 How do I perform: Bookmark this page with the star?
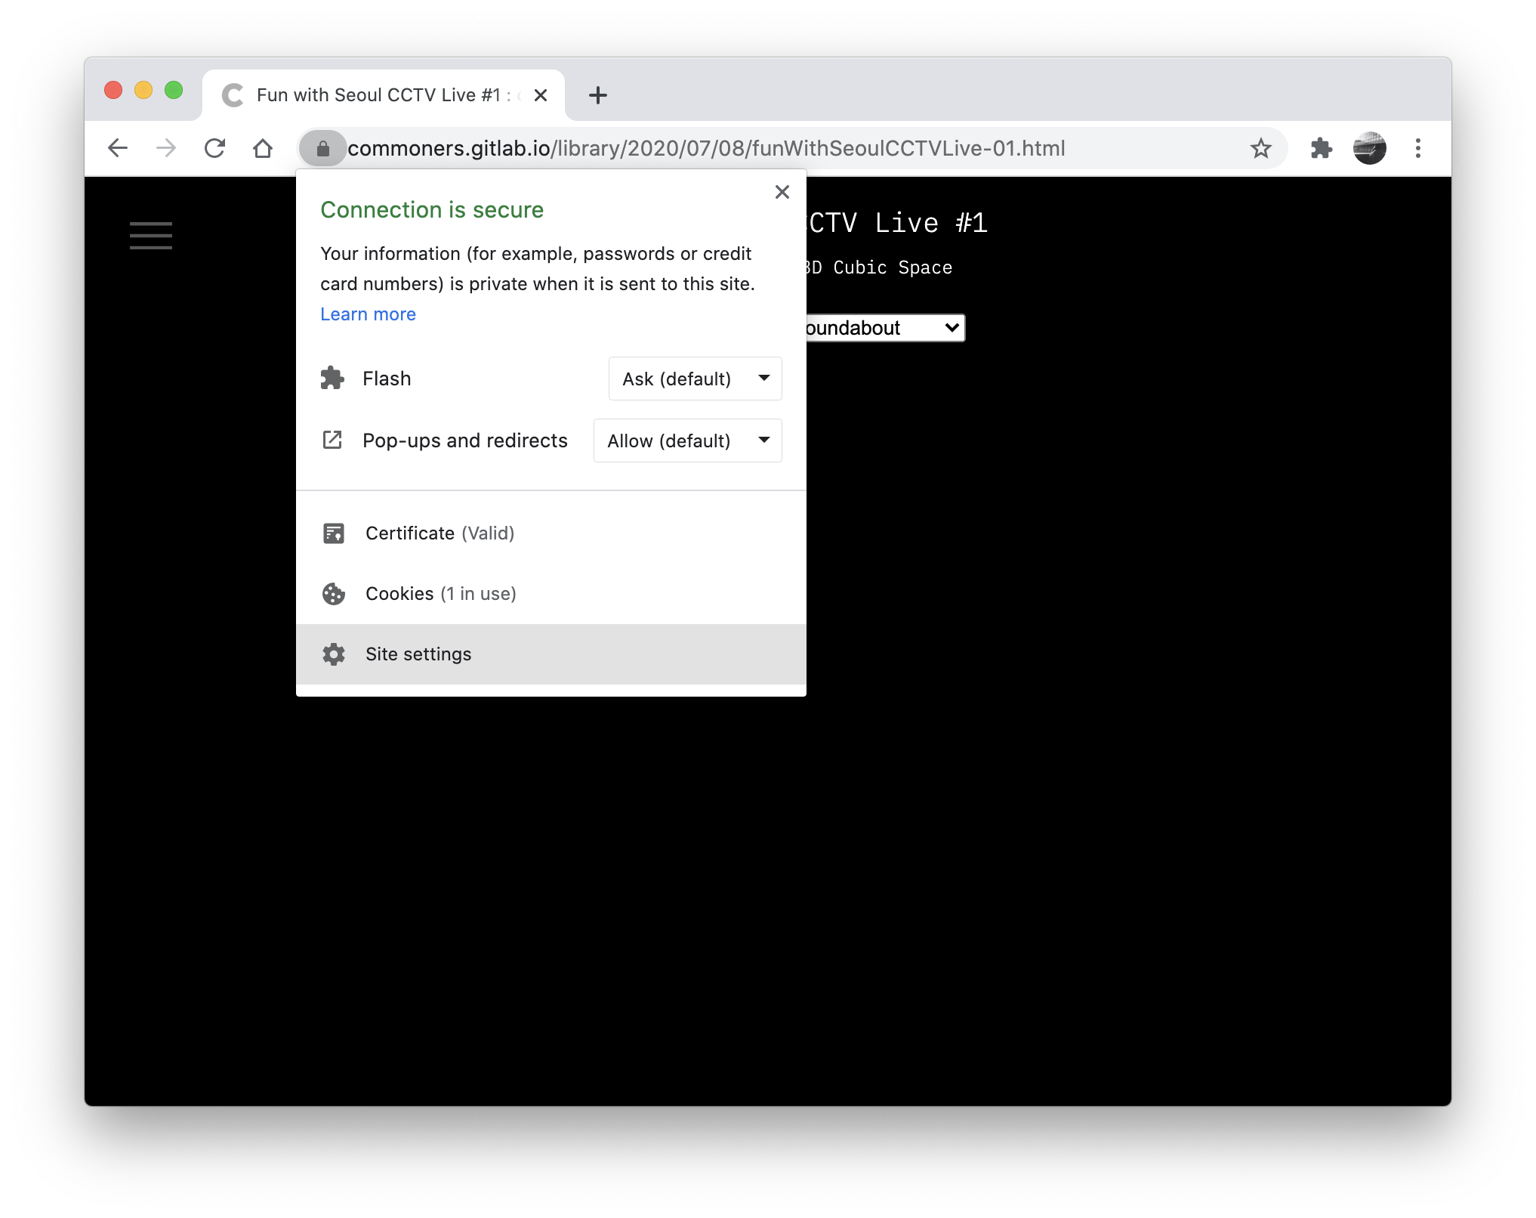click(1260, 148)
